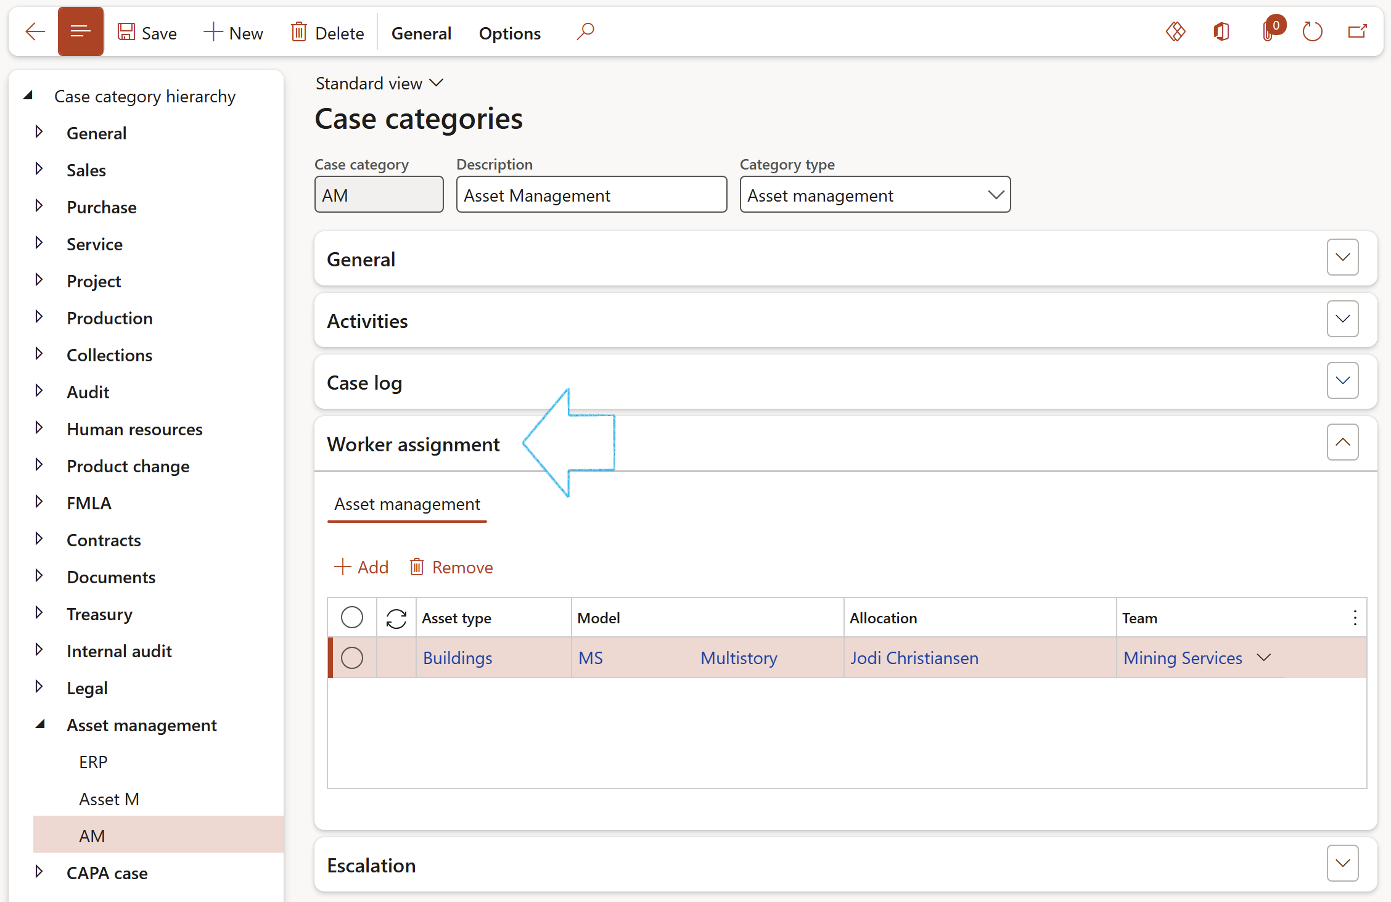The width and height of the screenshot is (1391, 902).
Task: Open the Options menu tab
Action: pyautogui.click(x=509, y=33)
